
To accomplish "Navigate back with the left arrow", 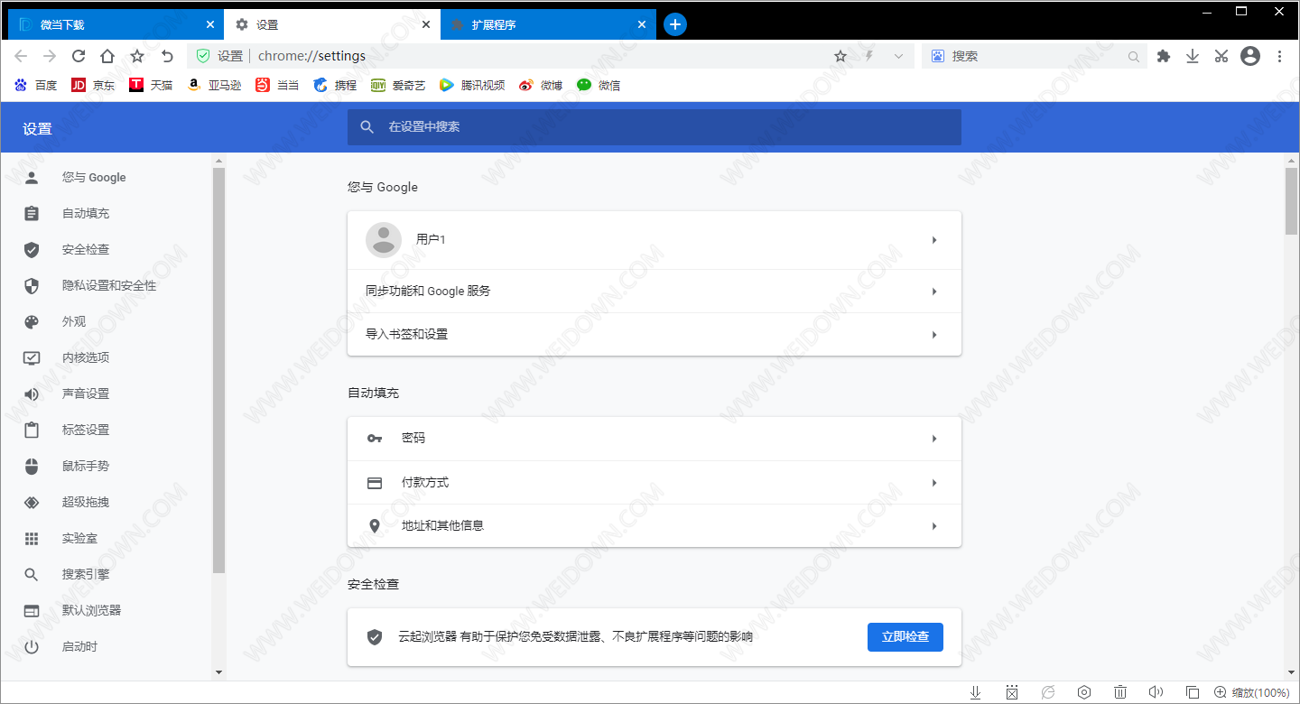I will (x=21, y=56).
